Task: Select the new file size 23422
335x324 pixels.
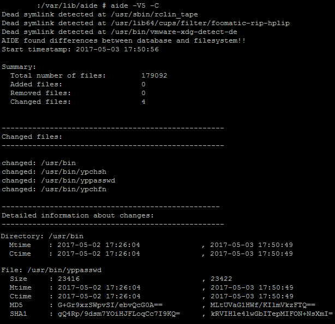Action: click(x=222, y=279)
